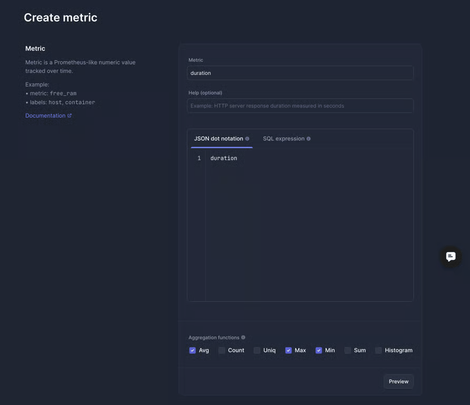This screenshot has width=470, height=405.
Task: Click external link icon beside Documentation
Action: tap(70, 115)
